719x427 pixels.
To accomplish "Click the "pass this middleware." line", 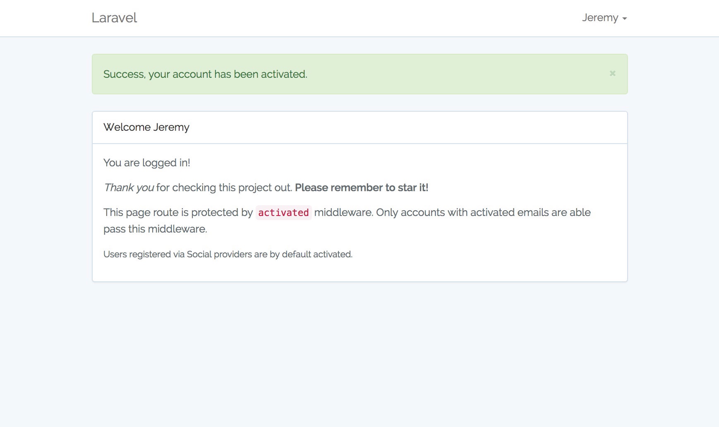I will pyautogui.click(x=155, y=229).
